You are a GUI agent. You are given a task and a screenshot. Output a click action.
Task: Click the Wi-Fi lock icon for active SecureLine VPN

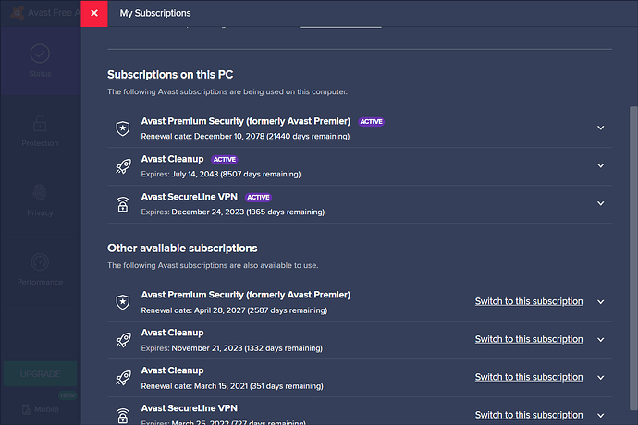tap(122, 204)
